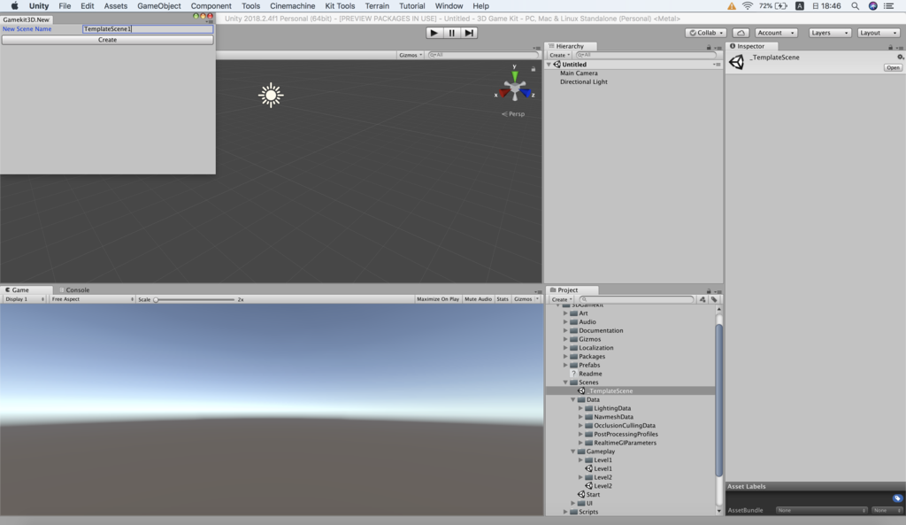Click the asset label tag icon in Inspector
Screen dimensions: 906x525
[x=897, y=498]
